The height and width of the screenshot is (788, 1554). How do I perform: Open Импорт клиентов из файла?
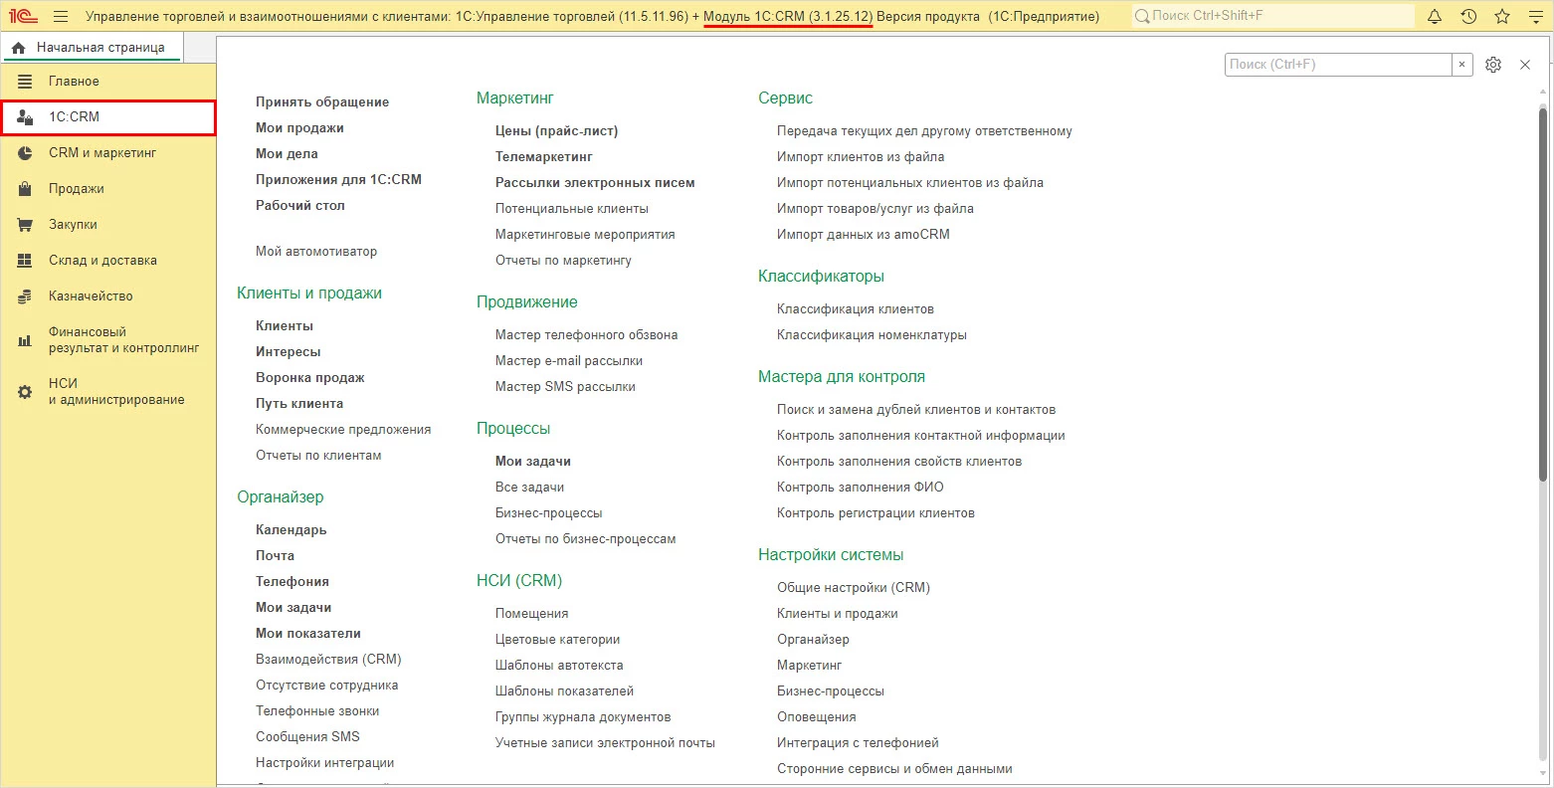pyautogui.click(x=861, y=157)
